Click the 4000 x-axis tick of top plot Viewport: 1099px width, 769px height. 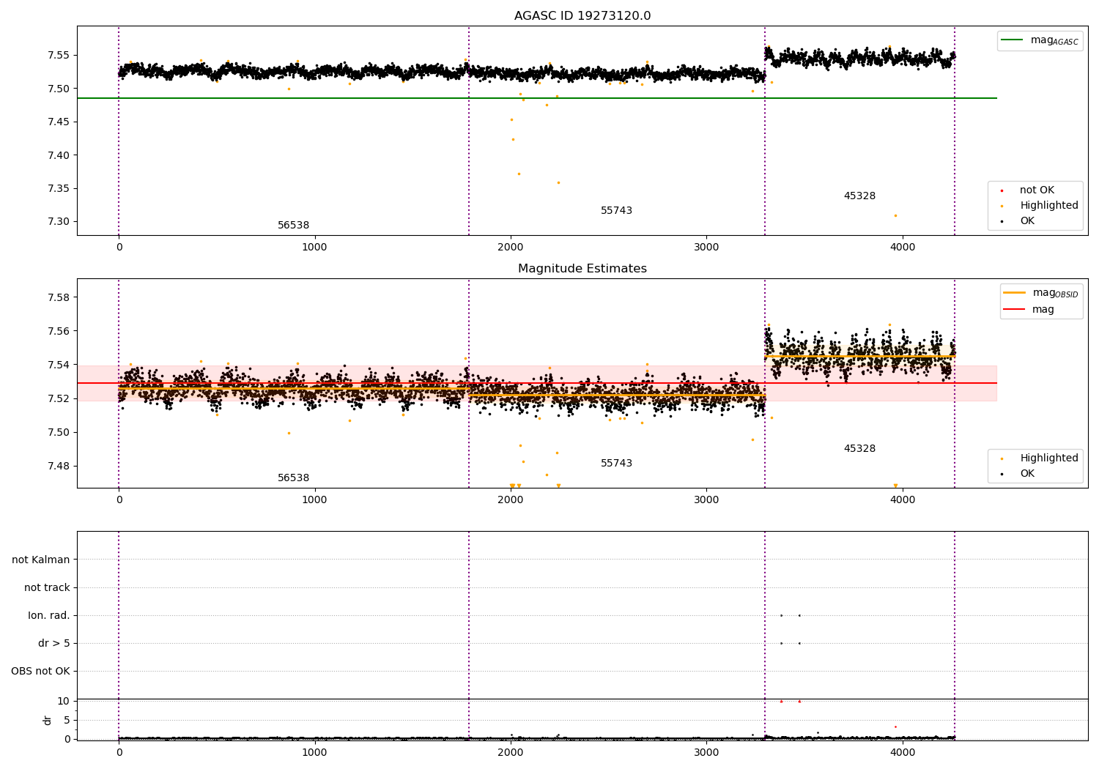pyautogui.click(x=903, y=248)
